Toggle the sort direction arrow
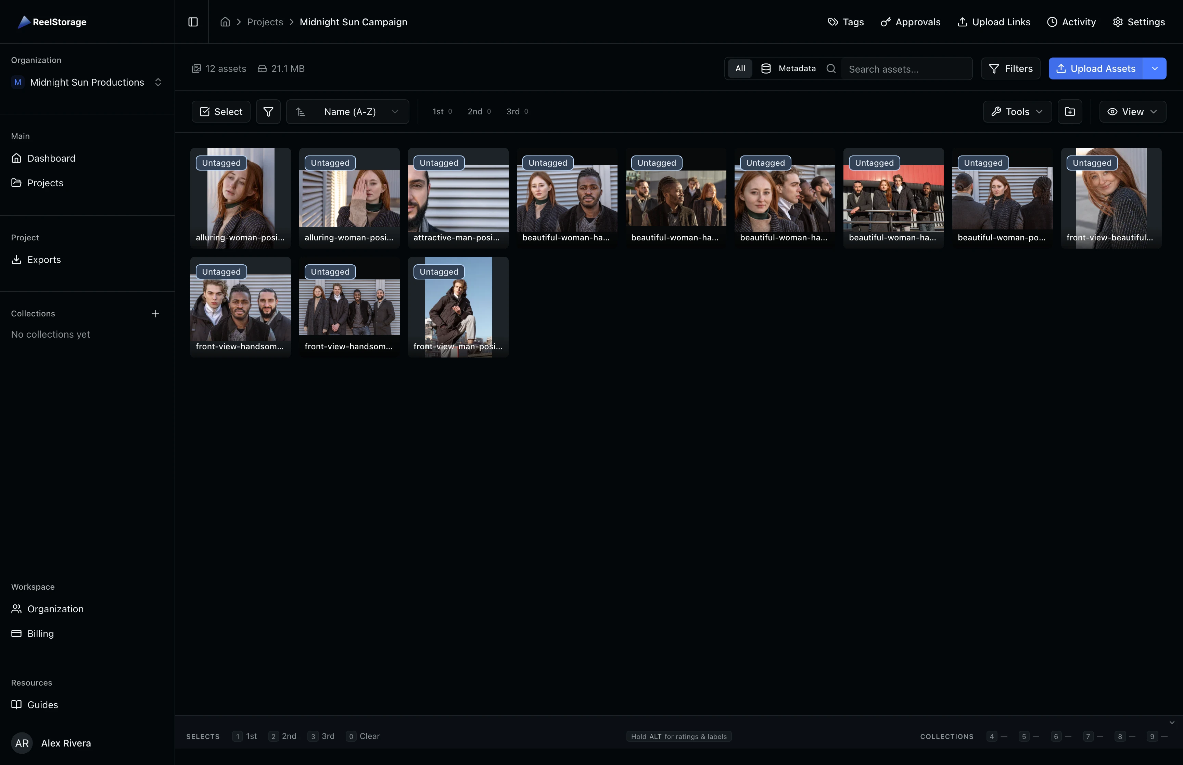 click(x=300, y=111)
